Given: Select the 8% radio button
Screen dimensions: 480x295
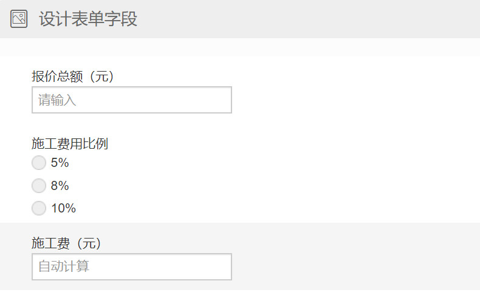Looking at the screenshot, I should coord(39,186).
